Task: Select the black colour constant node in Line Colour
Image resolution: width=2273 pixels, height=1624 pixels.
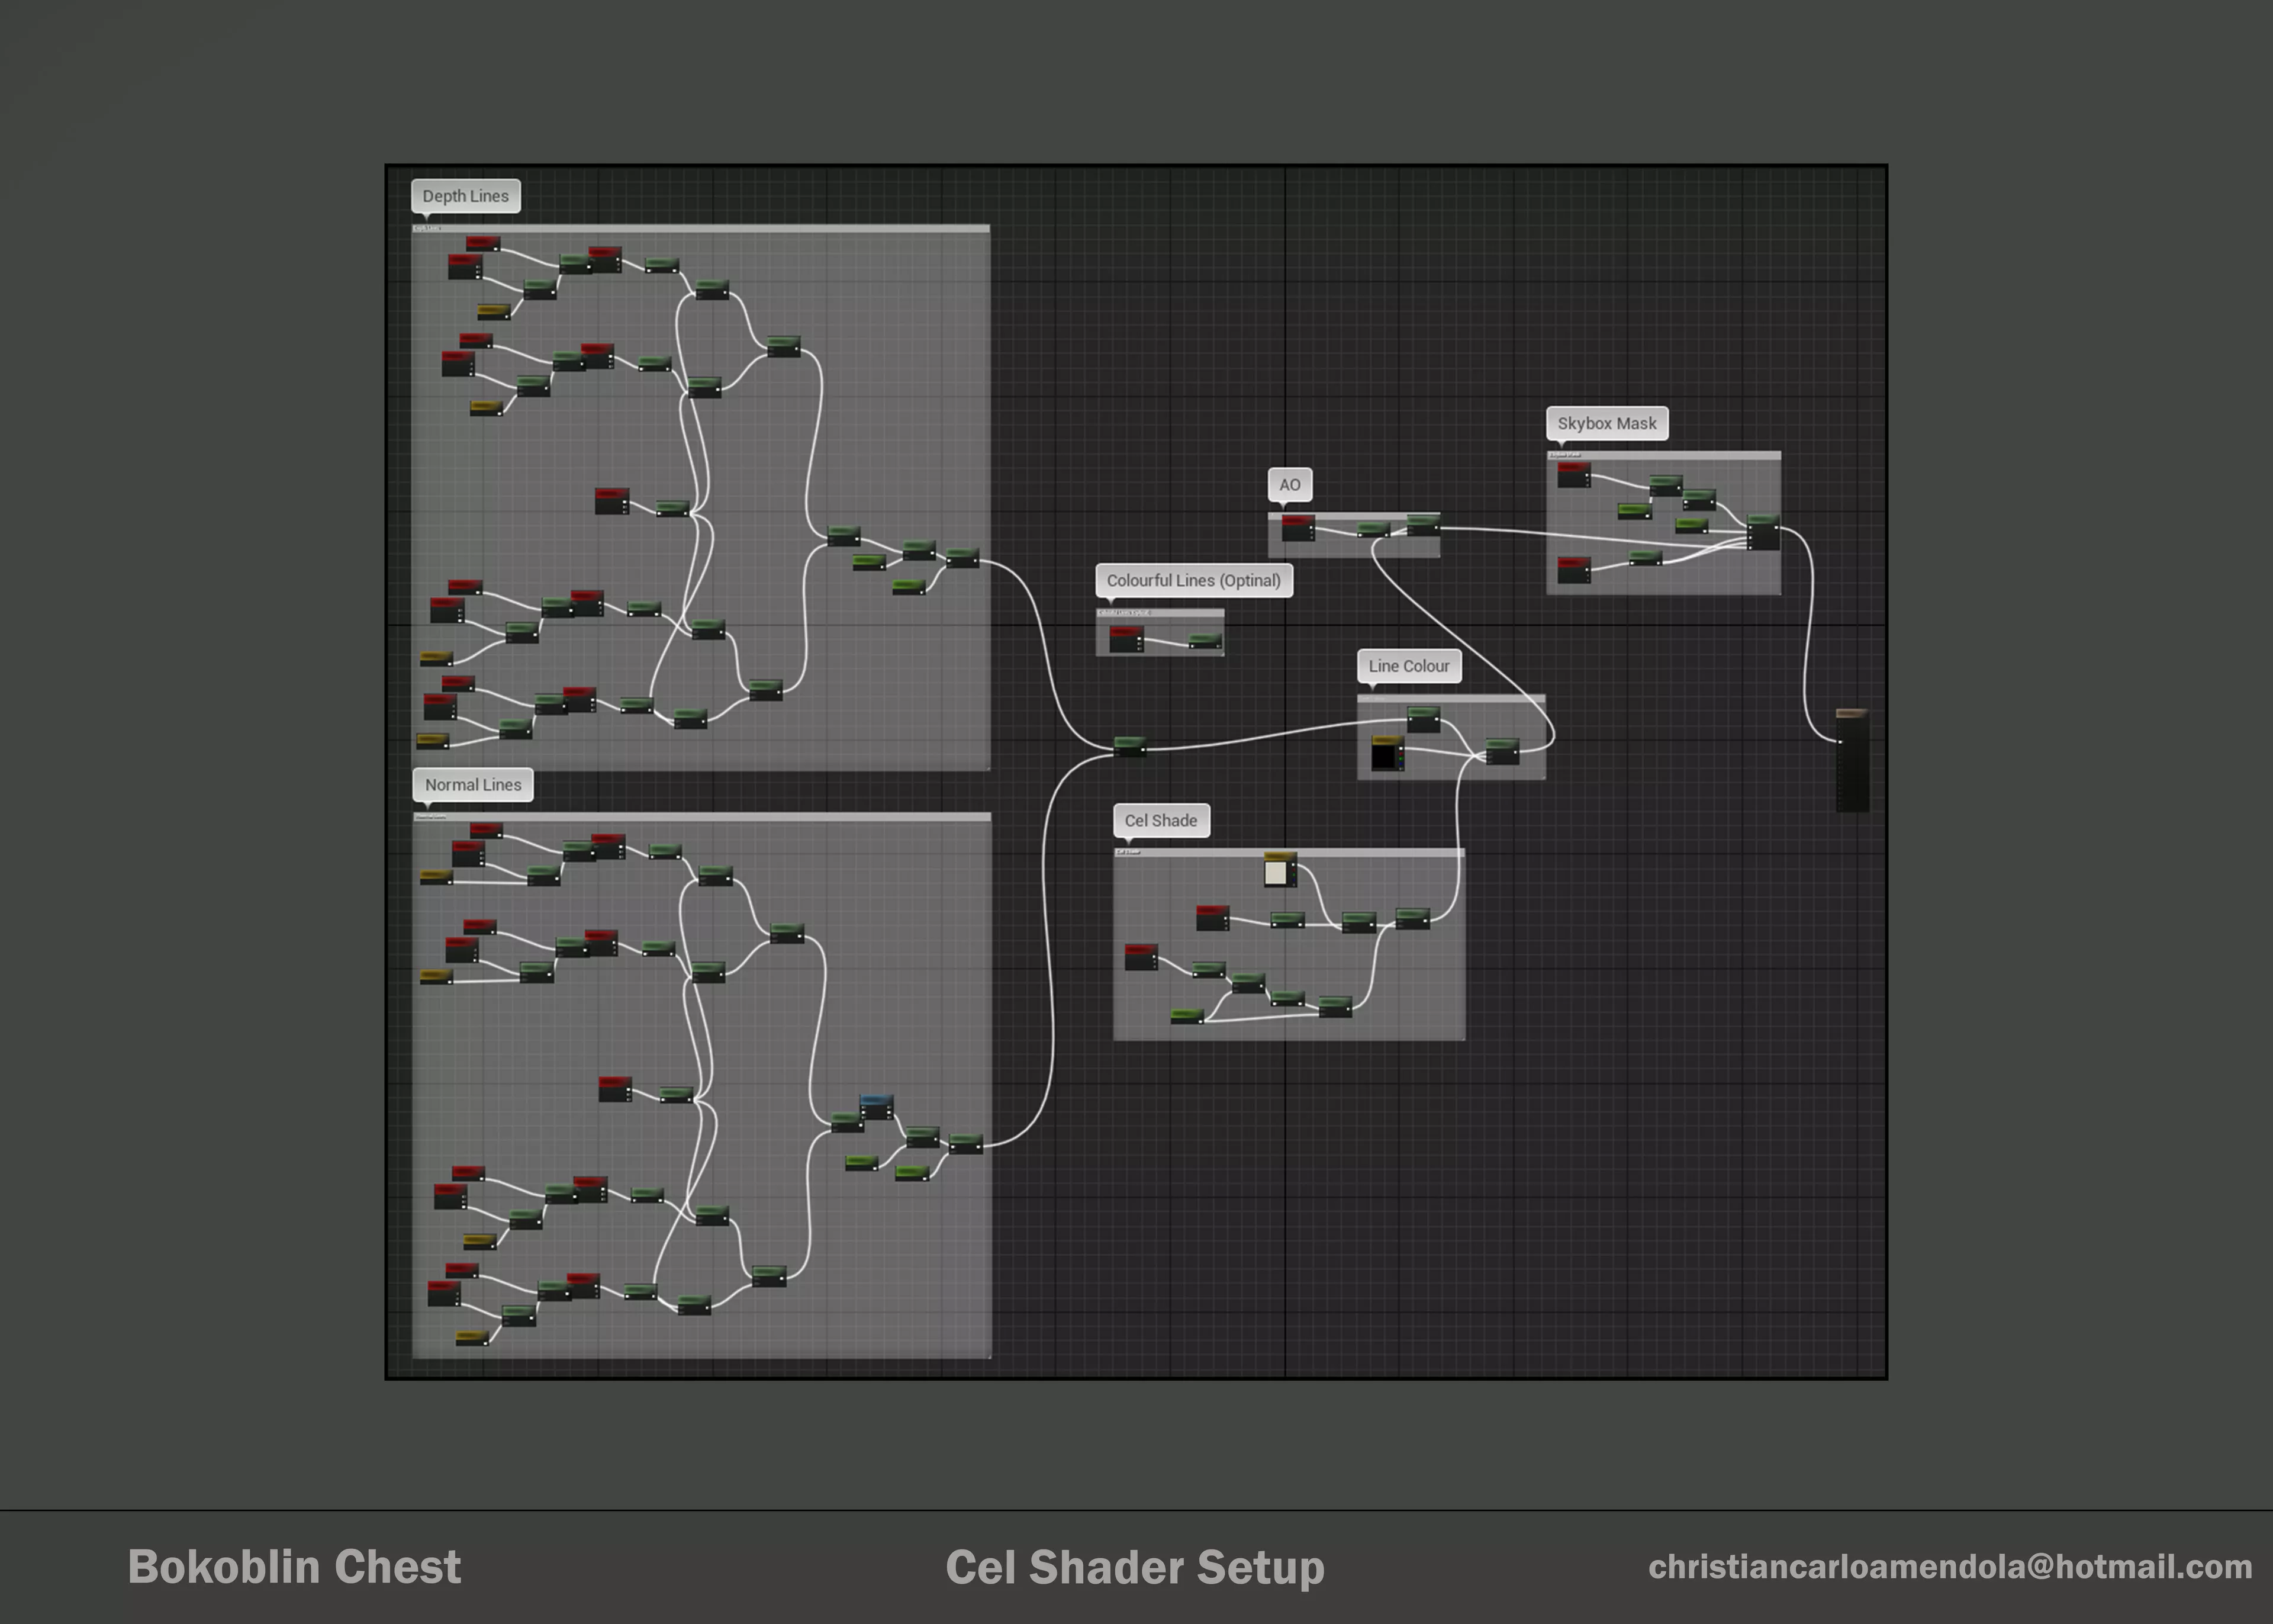Action: (1385, 754)
